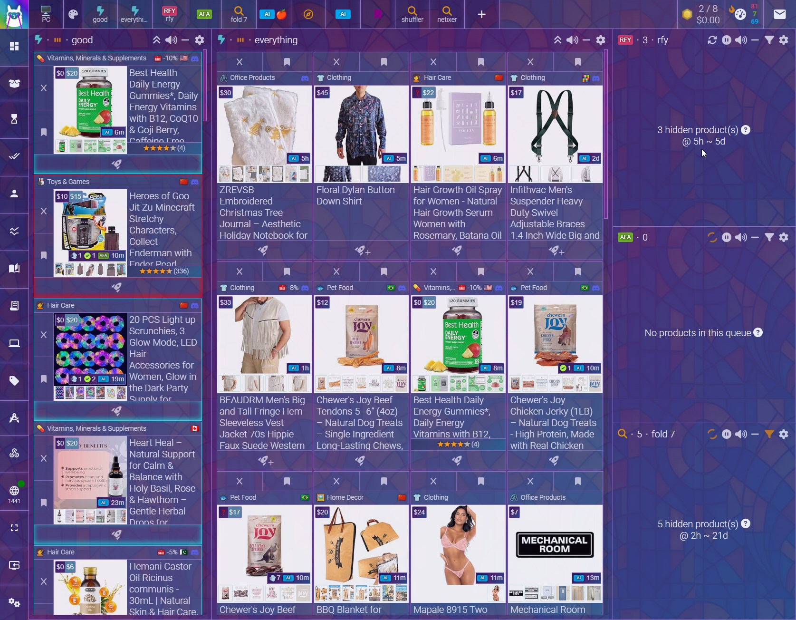796x620 pixels.
Task: Toggle fullscreen sidebar icon
Action: pyautogui.click(x=14, y=528)
